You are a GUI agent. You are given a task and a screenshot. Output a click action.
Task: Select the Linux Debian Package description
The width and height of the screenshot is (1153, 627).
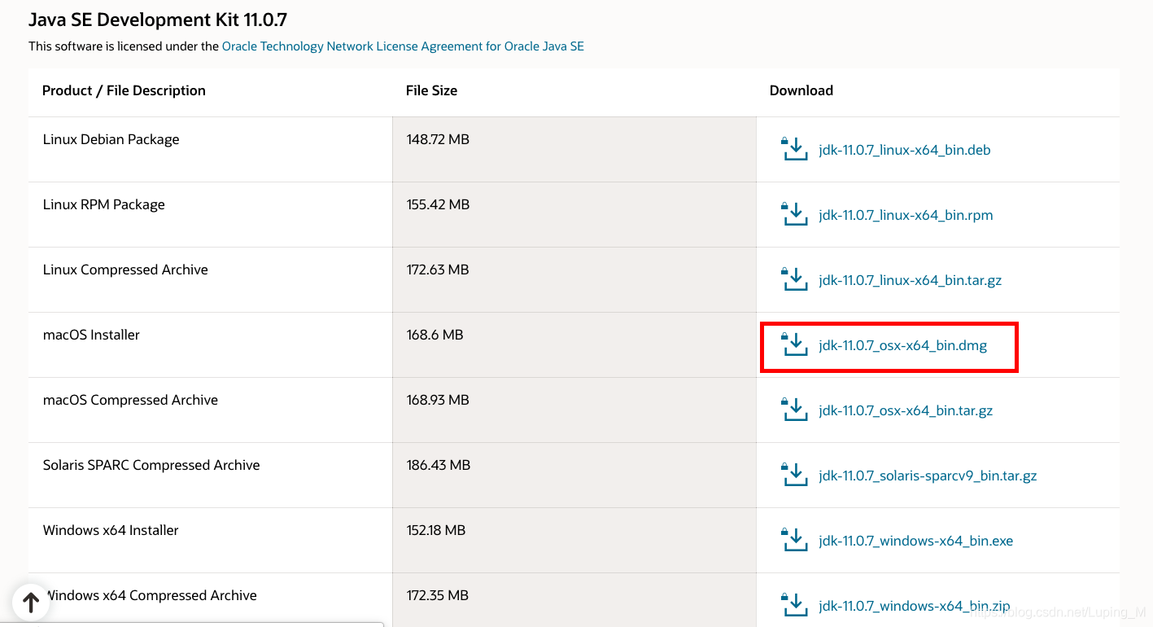(x=111, y=139)
